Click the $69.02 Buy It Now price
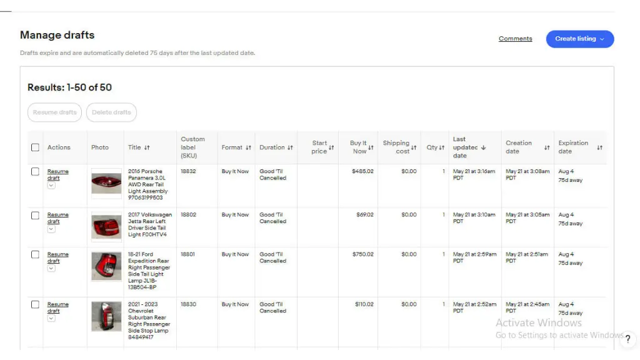This screenshot has height=360, width=640. [365, 215]
